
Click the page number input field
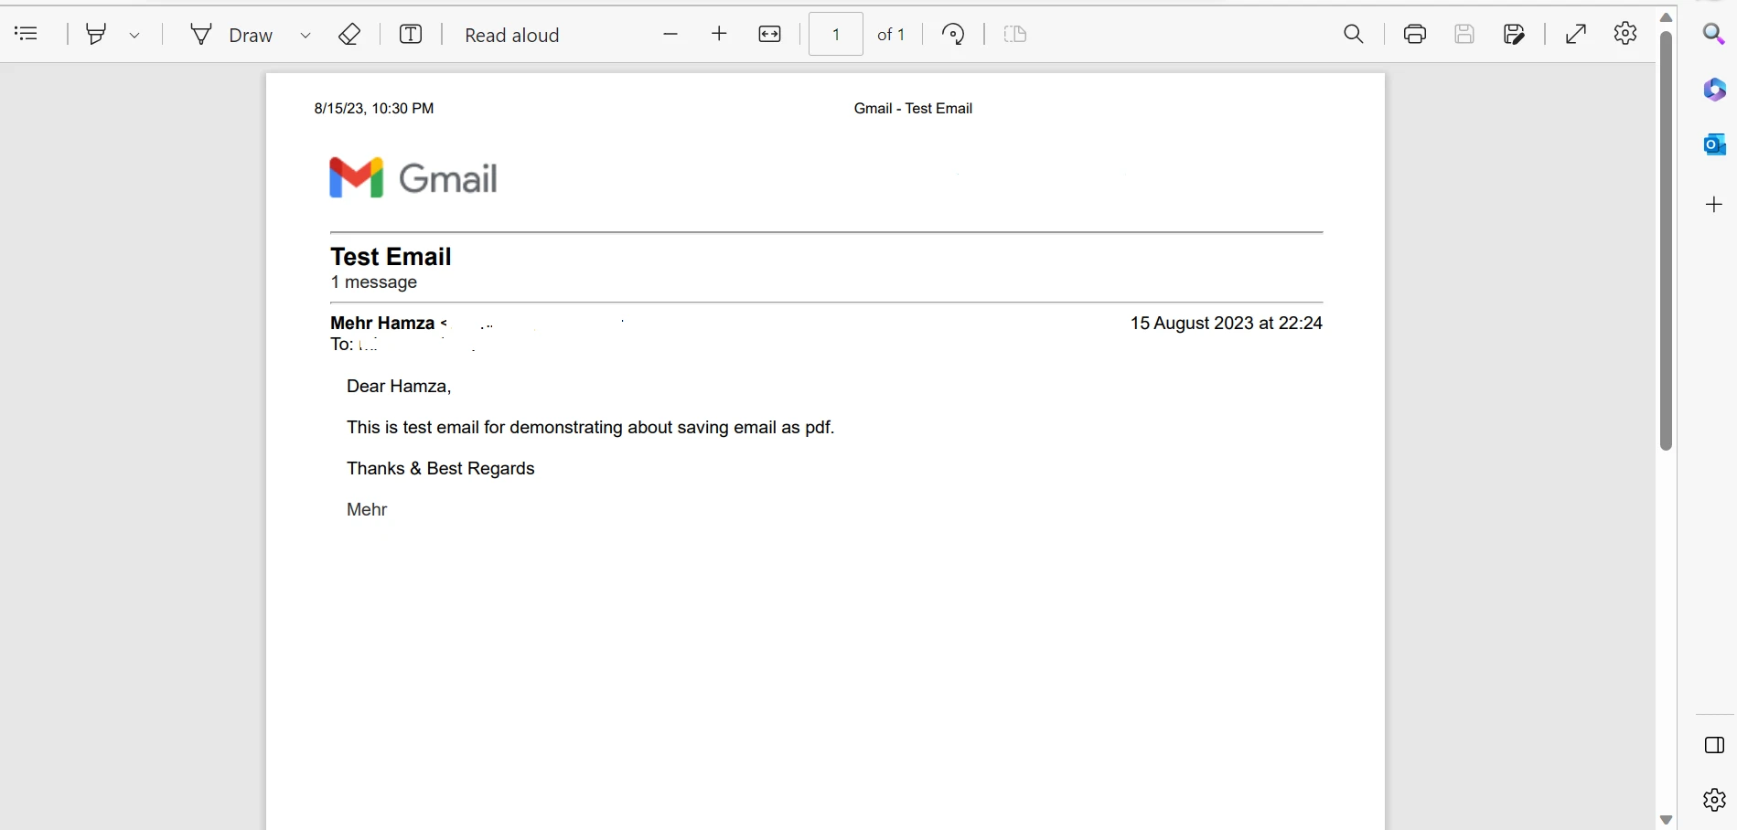coord(836,34)
